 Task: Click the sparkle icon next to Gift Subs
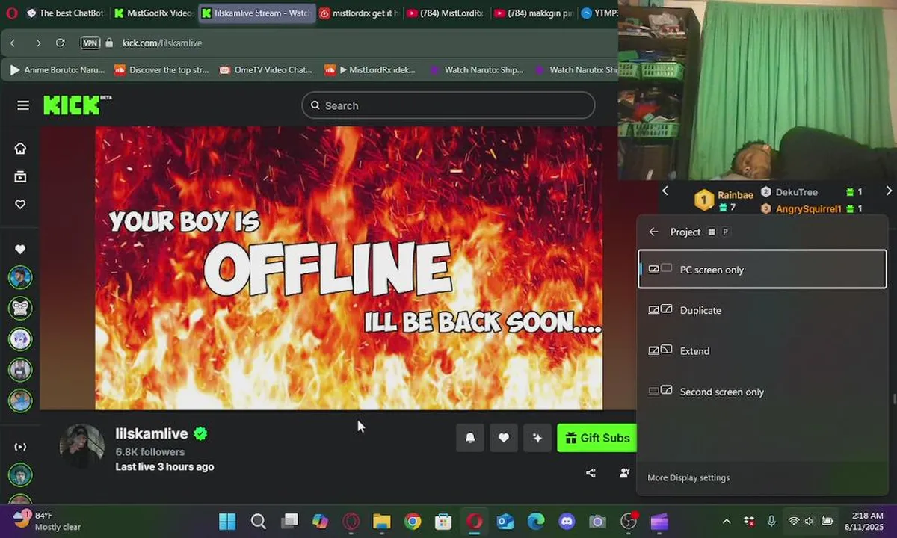point(537,438)
